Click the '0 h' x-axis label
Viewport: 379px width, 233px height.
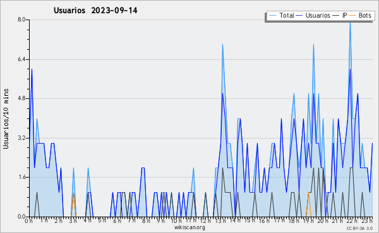pos(28,220)
